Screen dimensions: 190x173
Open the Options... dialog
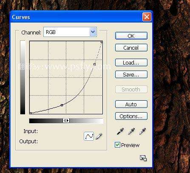point(131,116)
